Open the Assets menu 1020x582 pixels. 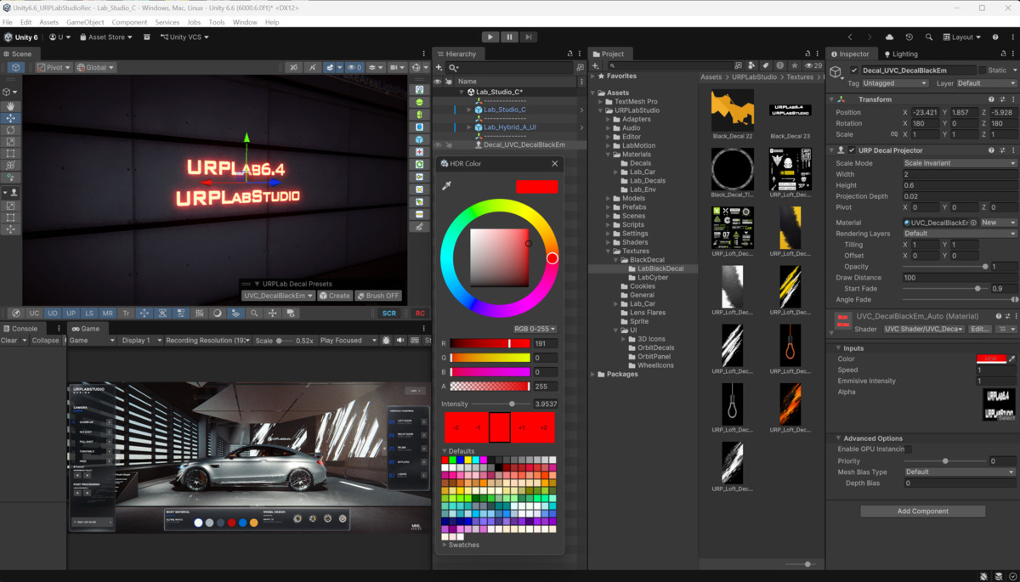click(49, 22)
